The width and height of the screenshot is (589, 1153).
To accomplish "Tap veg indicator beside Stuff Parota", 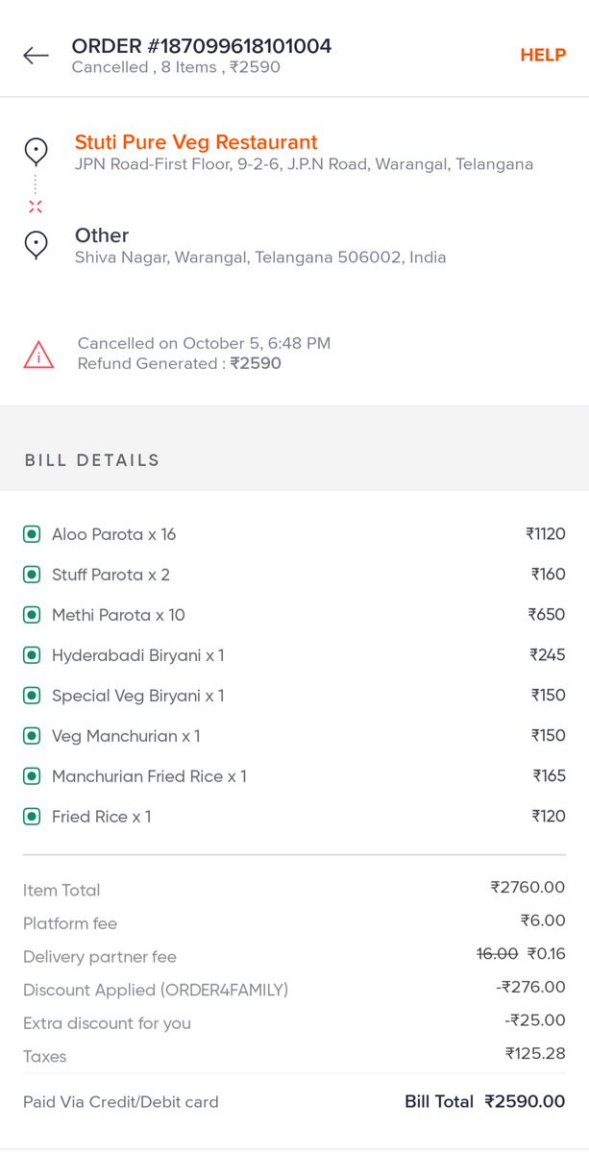I will 32,575.
